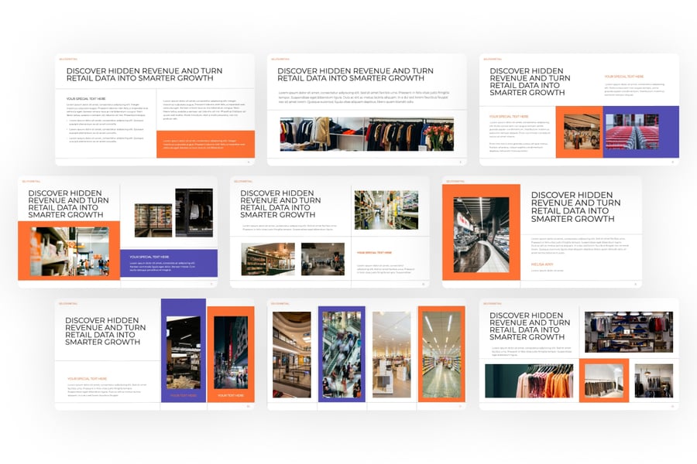This screenshot has height=464, width=697.
Task: Click the clothing rack banner photo
Action: (x=366, y=134)
